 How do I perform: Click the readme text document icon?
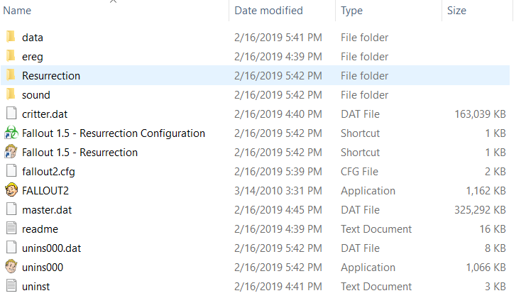coord(11,228)
